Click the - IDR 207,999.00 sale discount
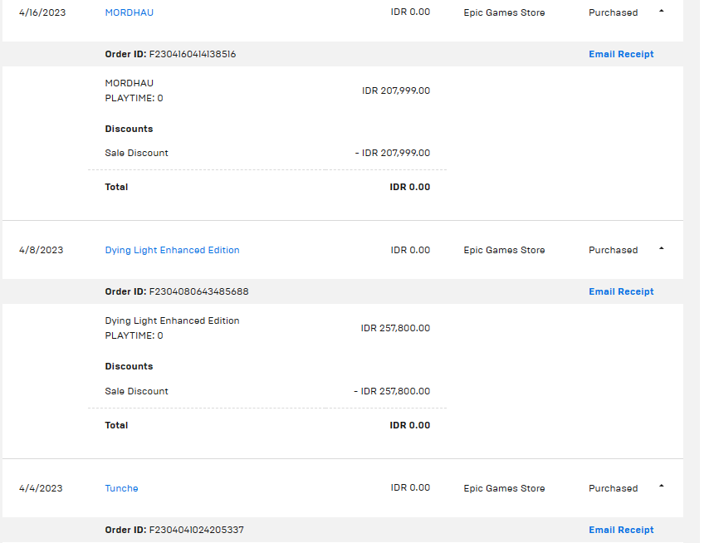This screenshot has height=543, width=714. click(393, 153)
